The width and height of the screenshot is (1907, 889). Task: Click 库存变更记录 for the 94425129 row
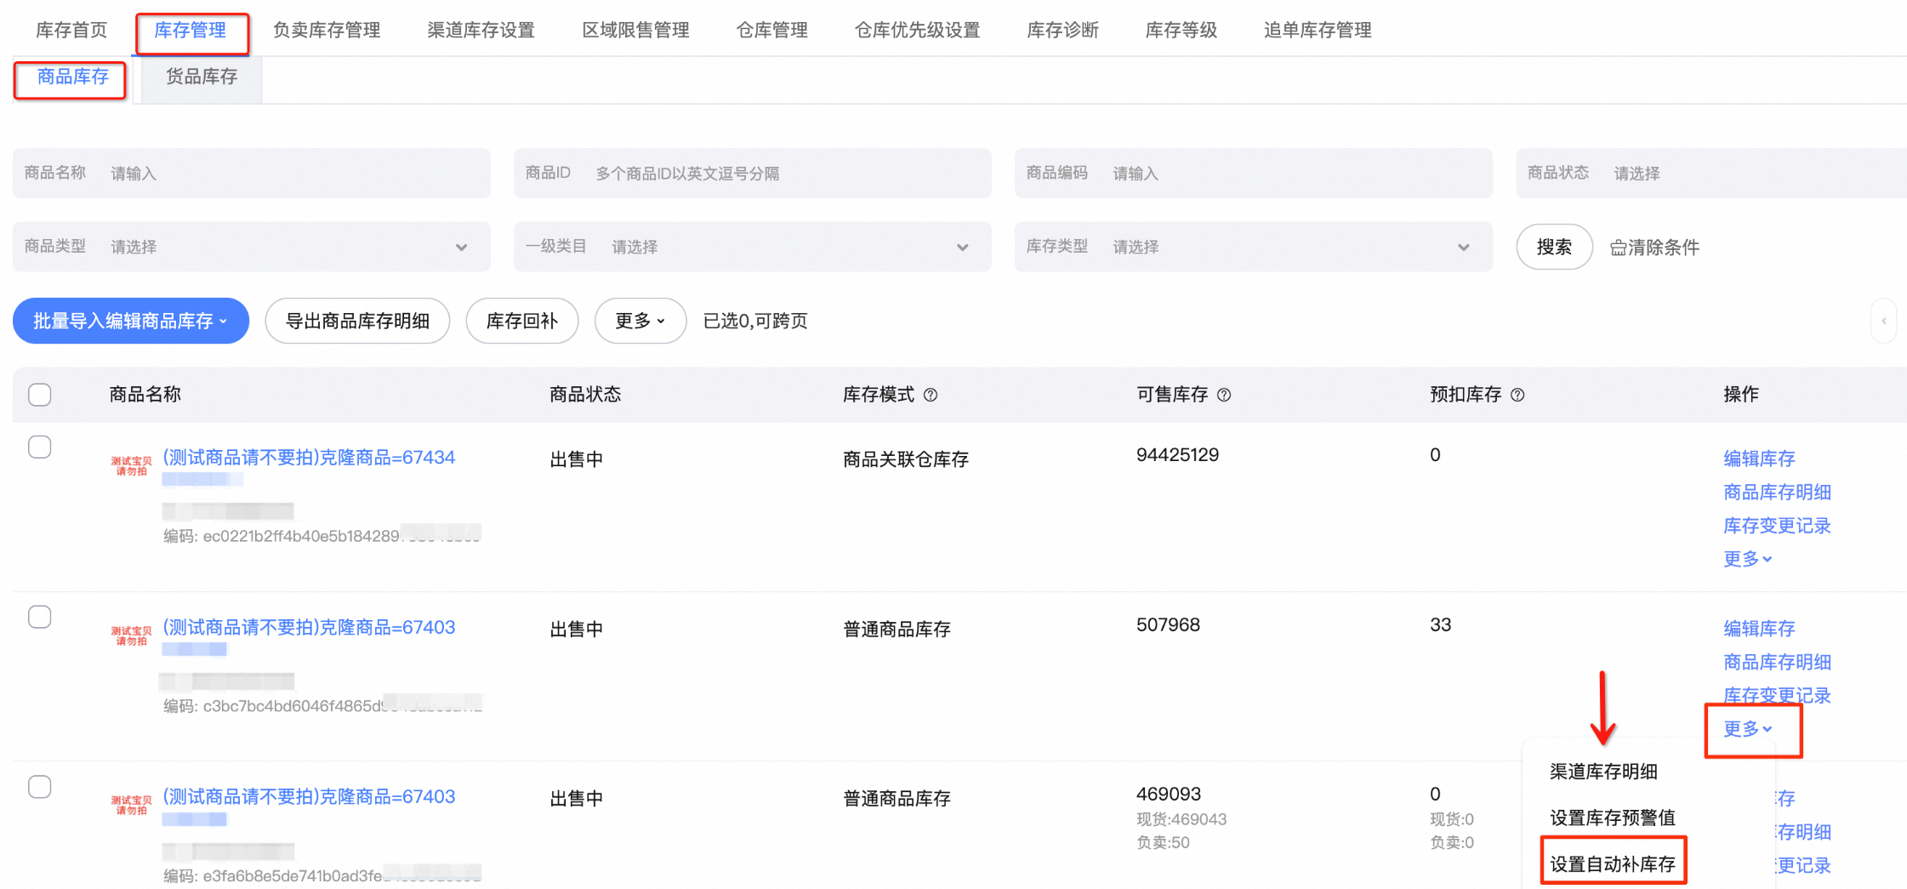(x=1777, y=526)
